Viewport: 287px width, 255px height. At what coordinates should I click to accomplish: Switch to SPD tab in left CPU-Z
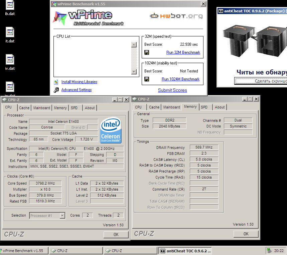pos(75,108)
